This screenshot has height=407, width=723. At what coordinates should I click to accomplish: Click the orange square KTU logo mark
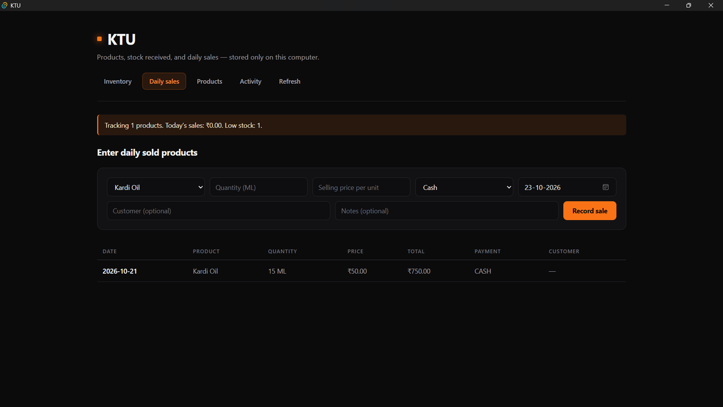coord(99,39)
